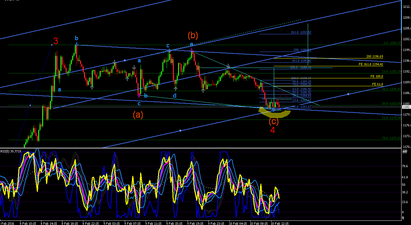Click the green 38.2 -1186.91 retracement label
The height and width of the screenshot is (225, 411).
coord(391,89)
